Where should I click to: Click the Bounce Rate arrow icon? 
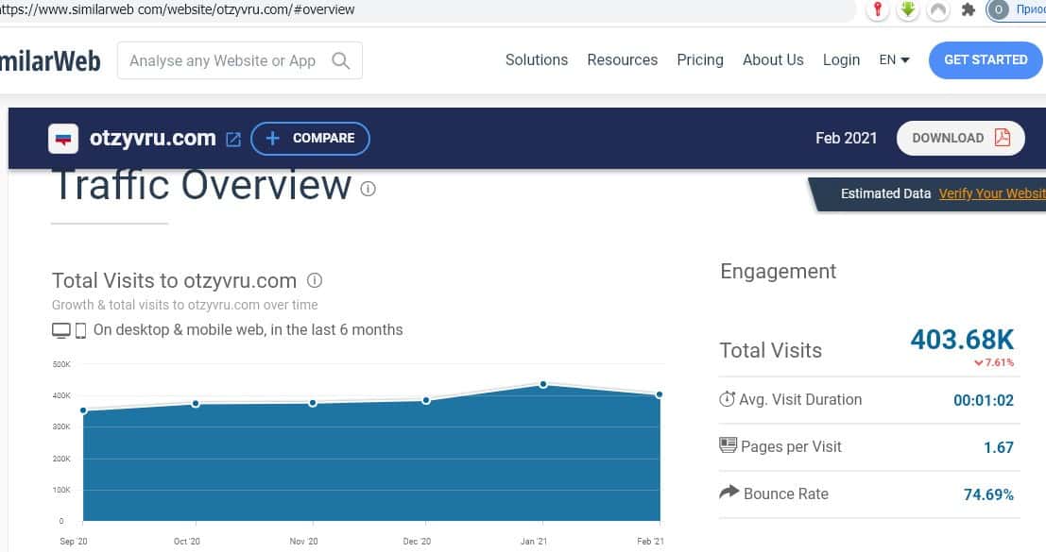point(729,492)
